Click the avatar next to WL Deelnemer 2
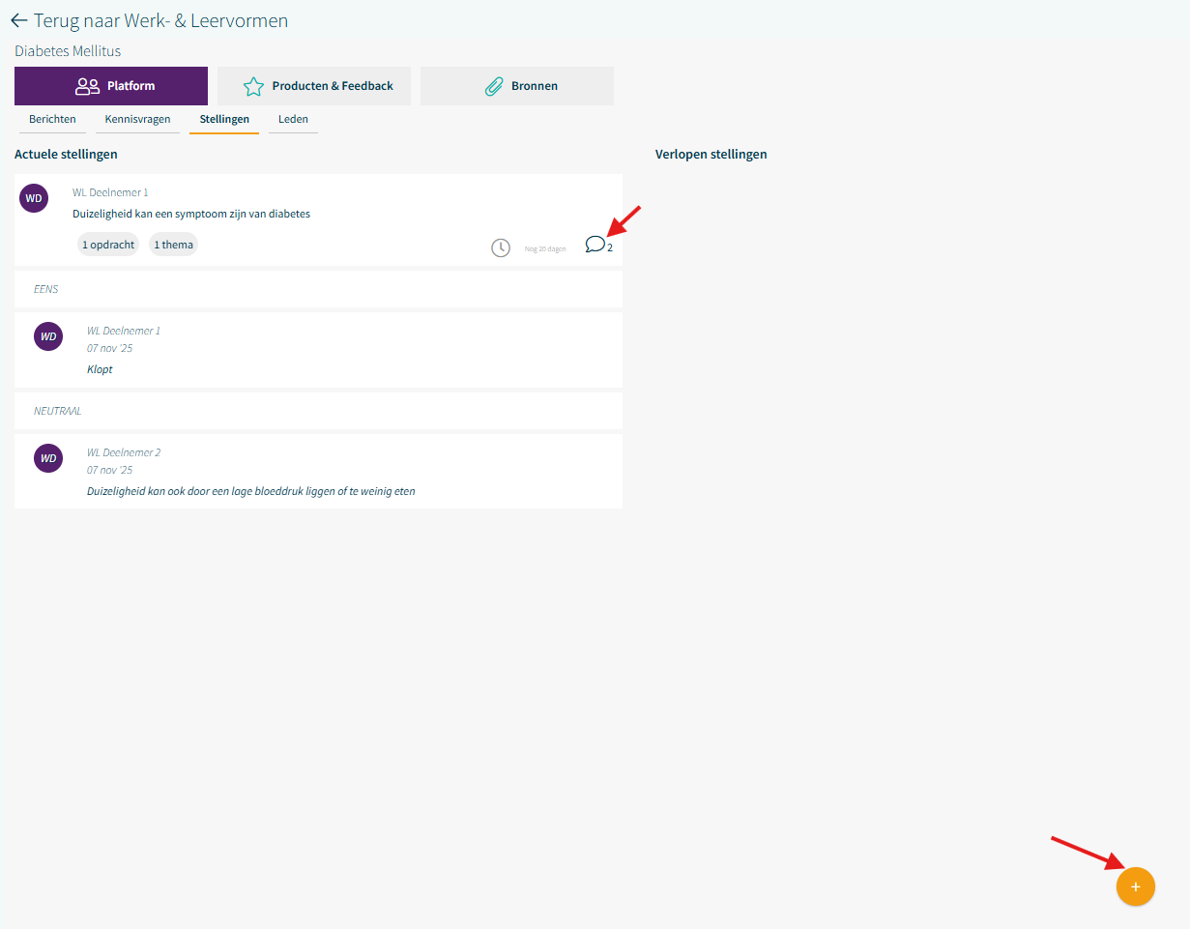Screen dimensions: 1190x929 coord(48,458)
